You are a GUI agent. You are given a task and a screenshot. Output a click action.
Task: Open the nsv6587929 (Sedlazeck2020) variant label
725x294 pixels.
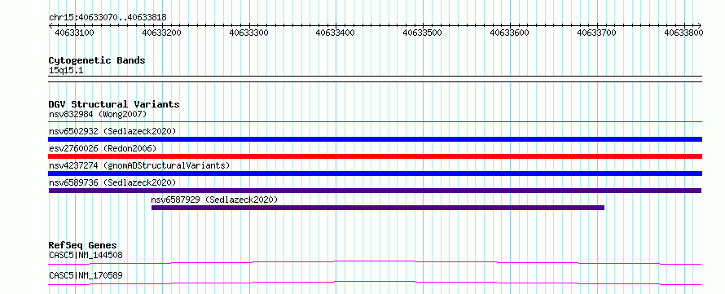pos(214,200)
